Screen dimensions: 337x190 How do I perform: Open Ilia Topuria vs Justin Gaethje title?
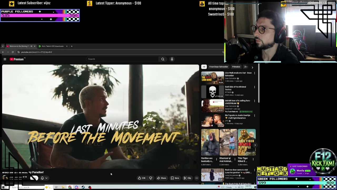[x=237, y=117]
